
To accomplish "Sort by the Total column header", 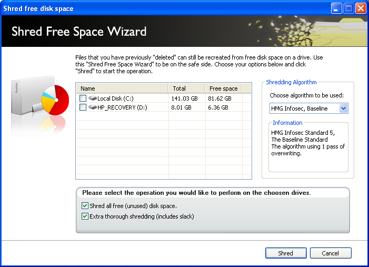I will coord(186,88).
